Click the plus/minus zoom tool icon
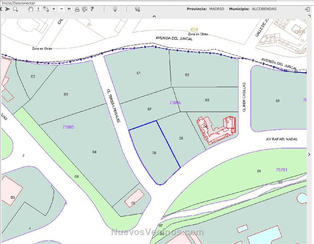This screenshot has width=314, height=244. click(38, 9)
